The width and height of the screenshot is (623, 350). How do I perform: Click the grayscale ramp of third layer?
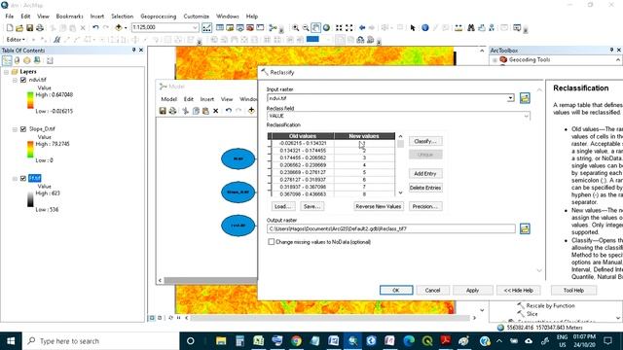(x=30, y=198)
